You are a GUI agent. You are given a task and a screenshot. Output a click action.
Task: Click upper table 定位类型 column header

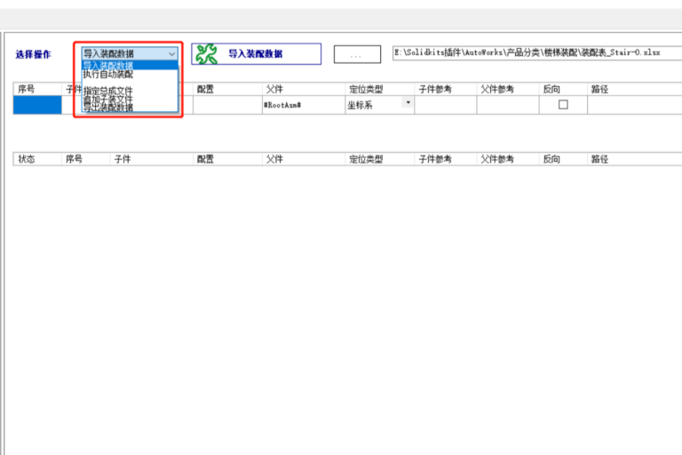(380, 89)
